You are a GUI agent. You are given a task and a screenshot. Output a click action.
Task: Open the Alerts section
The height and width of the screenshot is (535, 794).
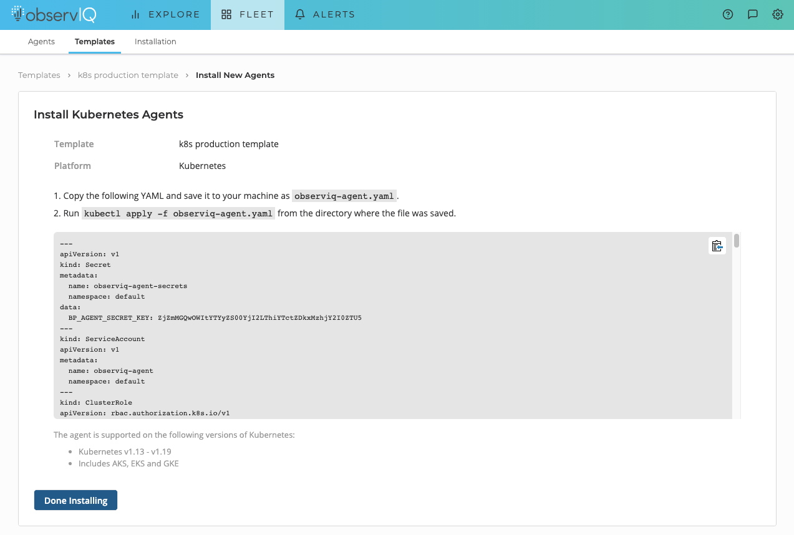325,14
